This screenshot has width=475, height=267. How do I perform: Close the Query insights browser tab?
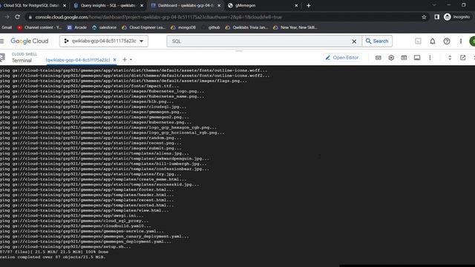coord(142,5)
